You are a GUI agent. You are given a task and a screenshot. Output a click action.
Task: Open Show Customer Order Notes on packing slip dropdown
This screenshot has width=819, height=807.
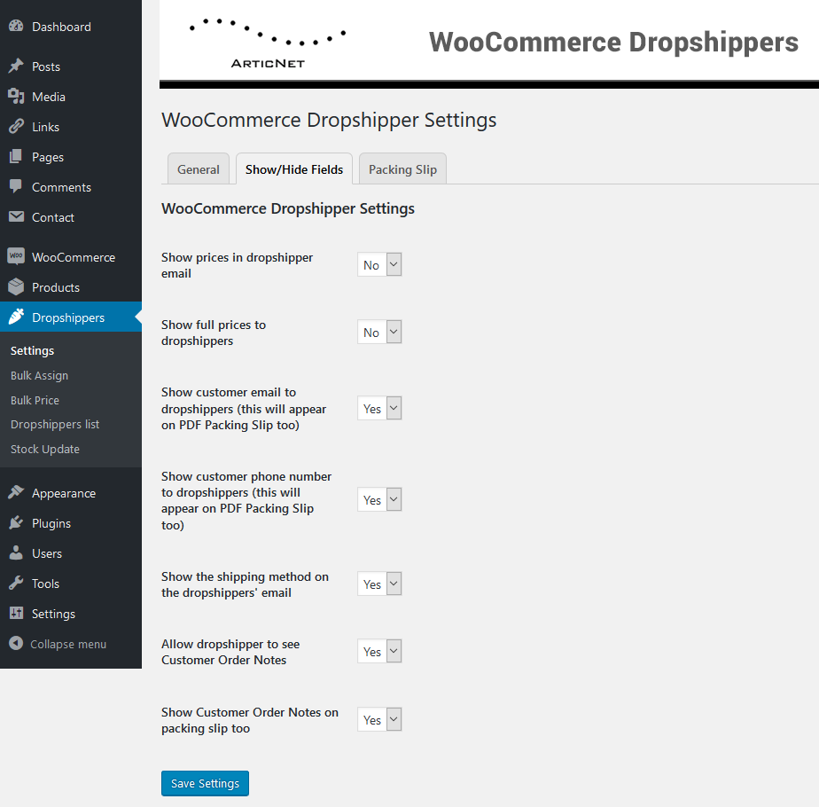point(379,720)
